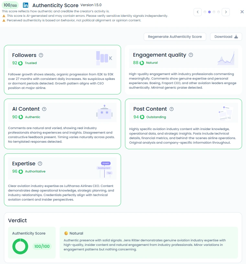The width and height of the screenshot is (246, 264).
Task: Click the 100/100 badge in Verdict
Action: point(42,246)
